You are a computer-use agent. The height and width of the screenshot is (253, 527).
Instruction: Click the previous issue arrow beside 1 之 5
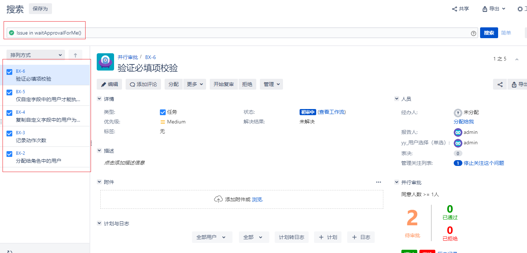coord(517,59)
